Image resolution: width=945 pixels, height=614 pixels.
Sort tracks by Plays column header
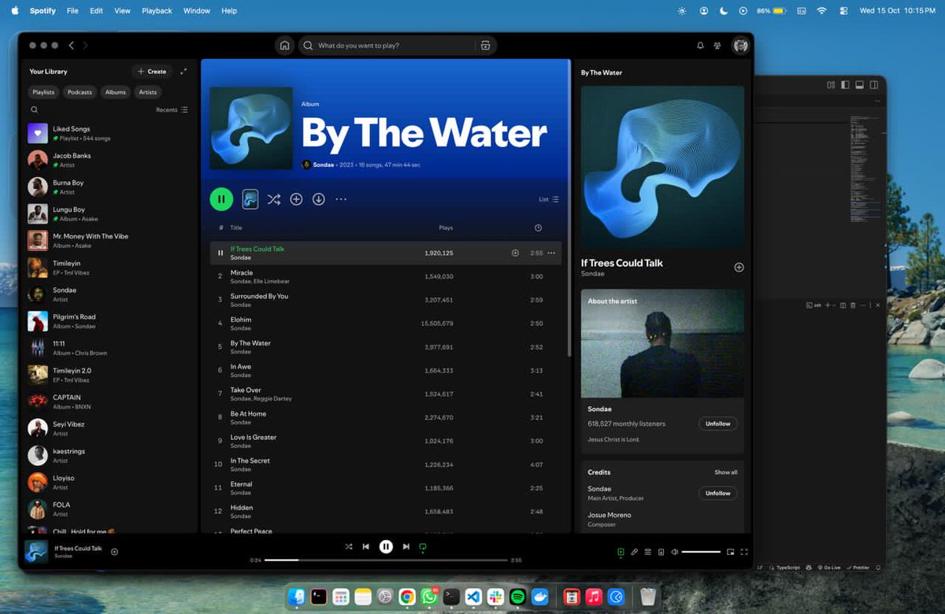(446, 227)
